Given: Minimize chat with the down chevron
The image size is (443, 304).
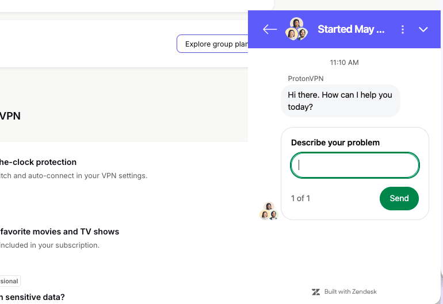Looking at the screenshot, I should [x=423, y=29].
